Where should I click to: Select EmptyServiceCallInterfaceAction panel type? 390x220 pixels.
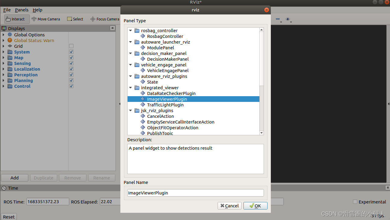(181, 122)
